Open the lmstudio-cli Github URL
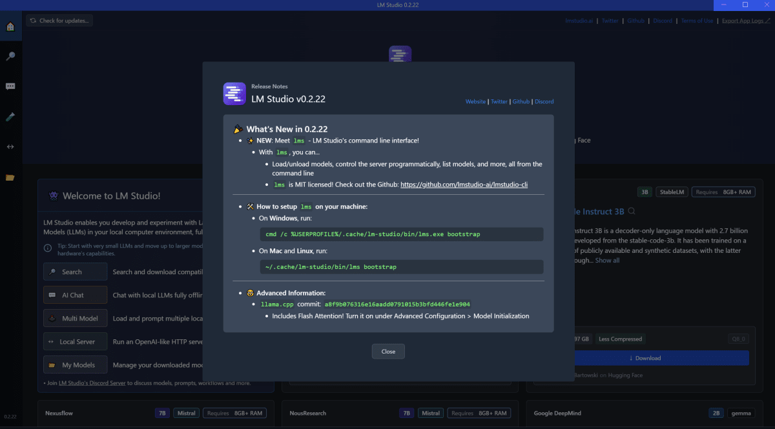775x429 pixels. [464, 185]
